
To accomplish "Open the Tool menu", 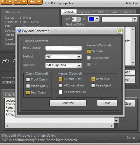I will click(x=20, y=2).
